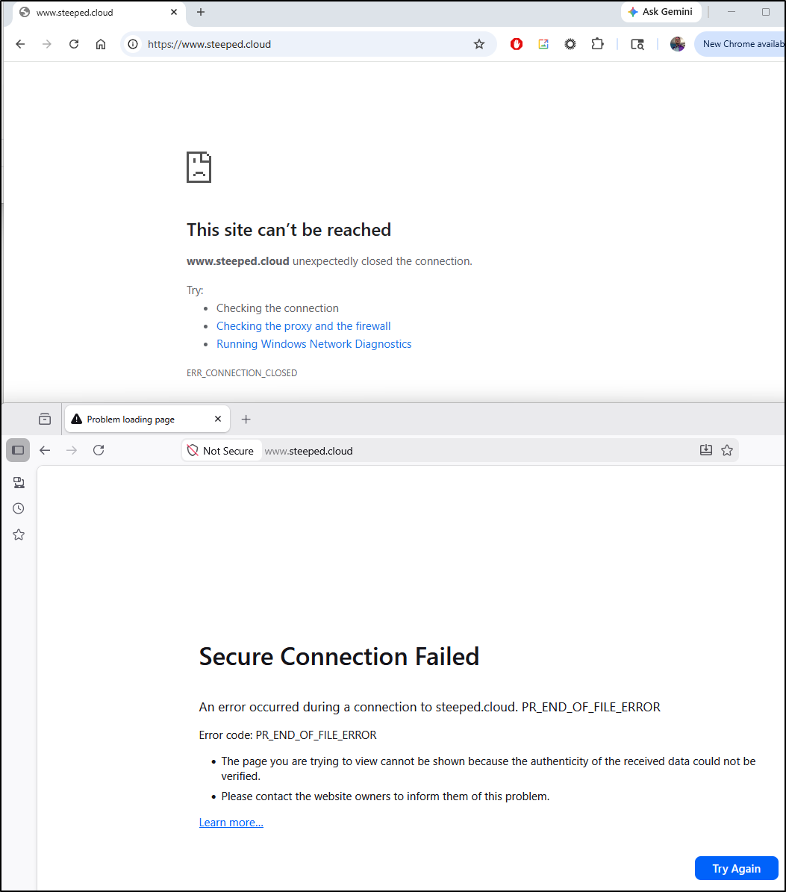The image size is (786, 892).
Task: Open Running Windows Network Diagnostics link
Action: click(x=314, y=344)
